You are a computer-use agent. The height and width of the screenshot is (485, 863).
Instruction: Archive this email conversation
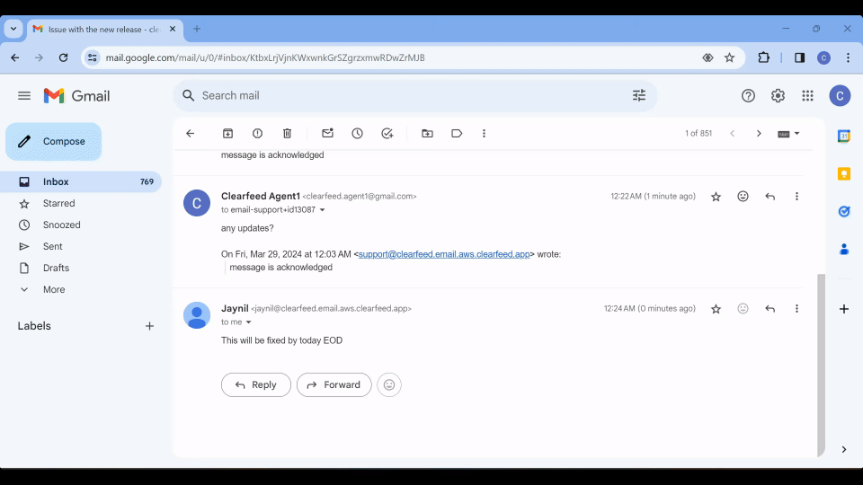coord(228,133)
